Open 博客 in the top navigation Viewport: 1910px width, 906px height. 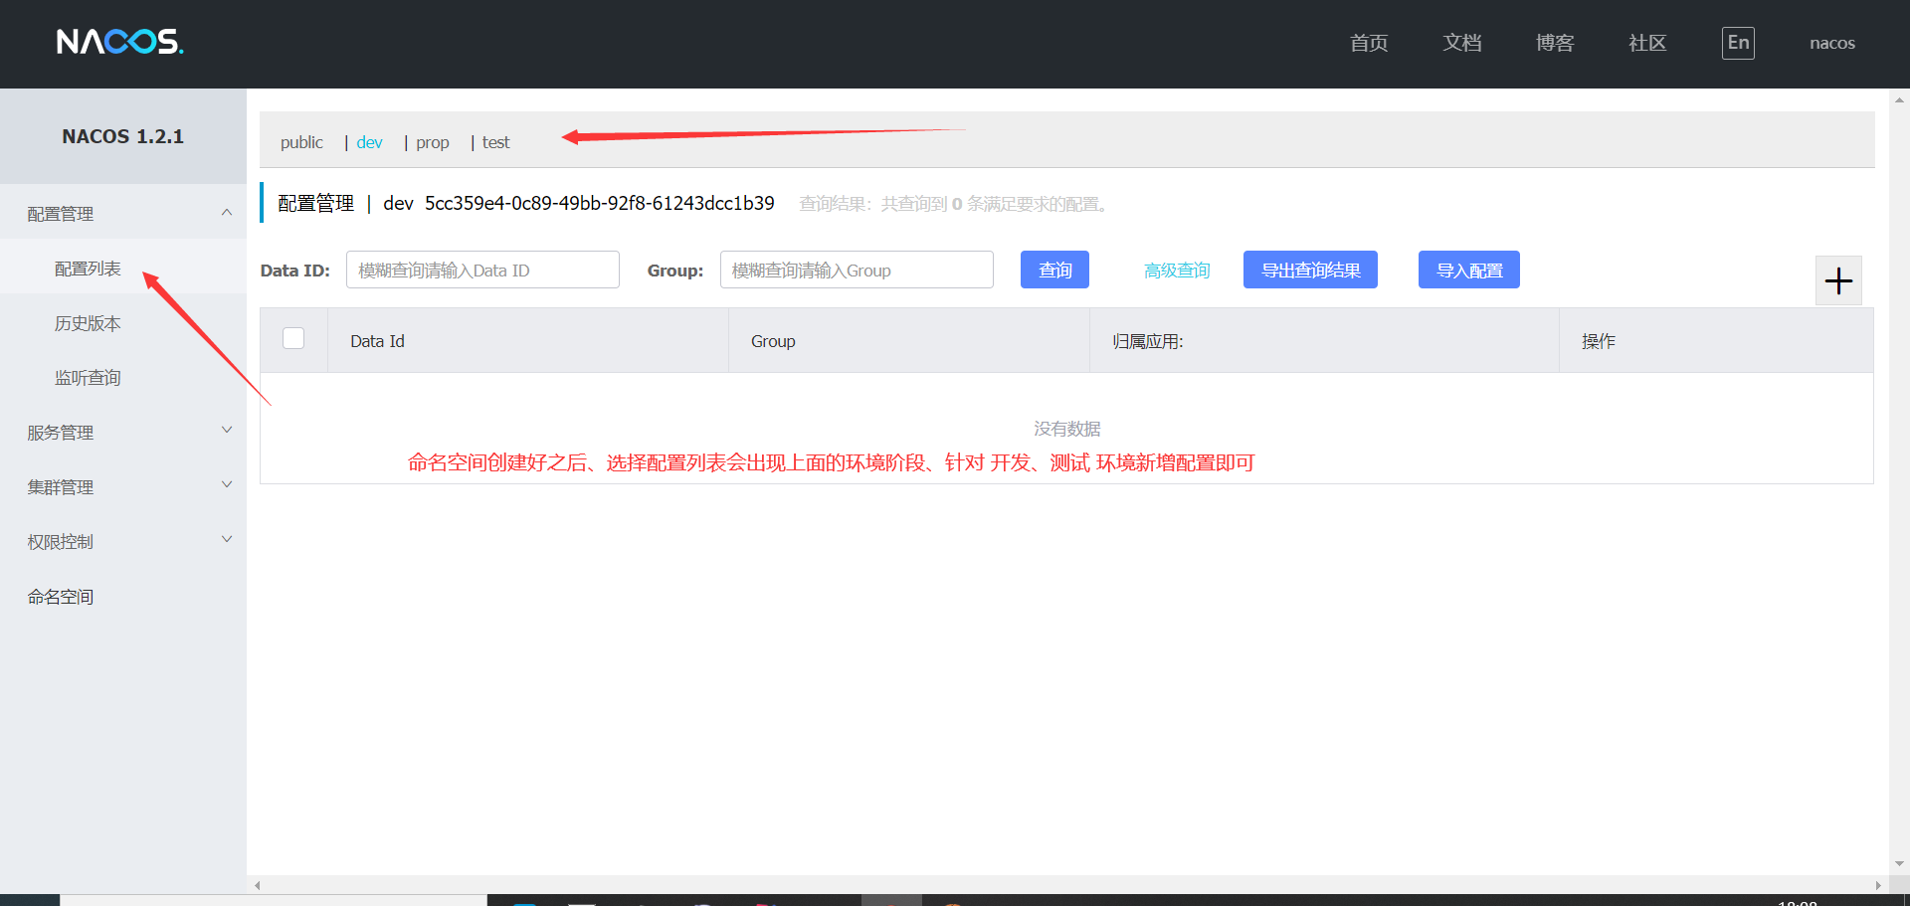pyautogui.click(x=1555, y=43)
